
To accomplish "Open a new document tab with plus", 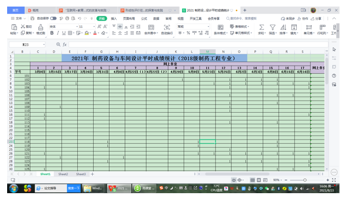I will pos(245,10).
